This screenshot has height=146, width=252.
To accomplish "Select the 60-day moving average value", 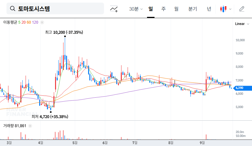I will pos(29,22).
